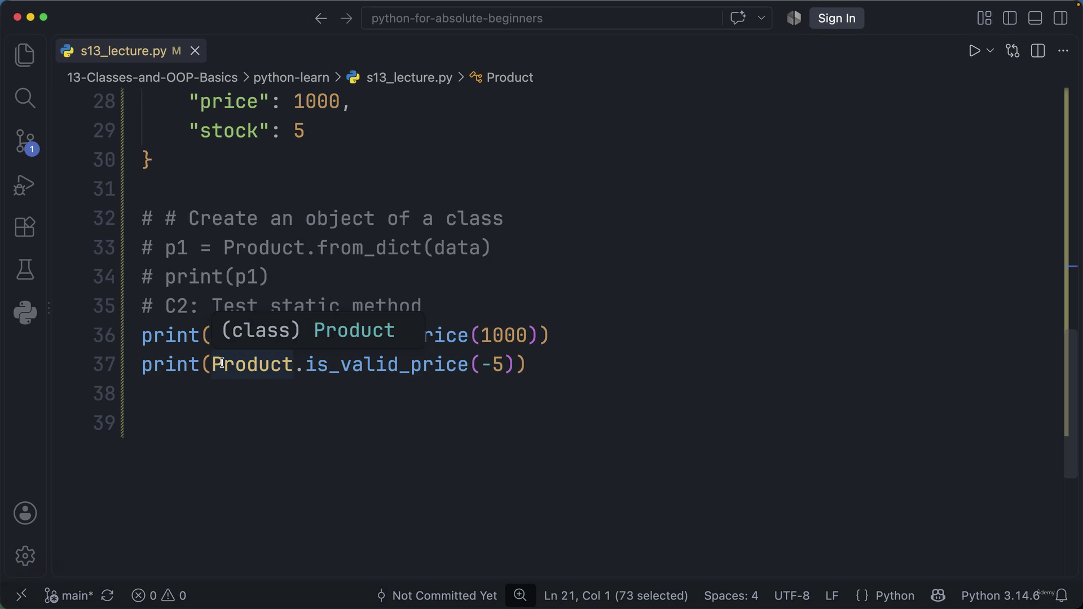This screenshot has height=609, width=1083.
Task: Open Problems errors and warnings count
Action: pos(159,595)
